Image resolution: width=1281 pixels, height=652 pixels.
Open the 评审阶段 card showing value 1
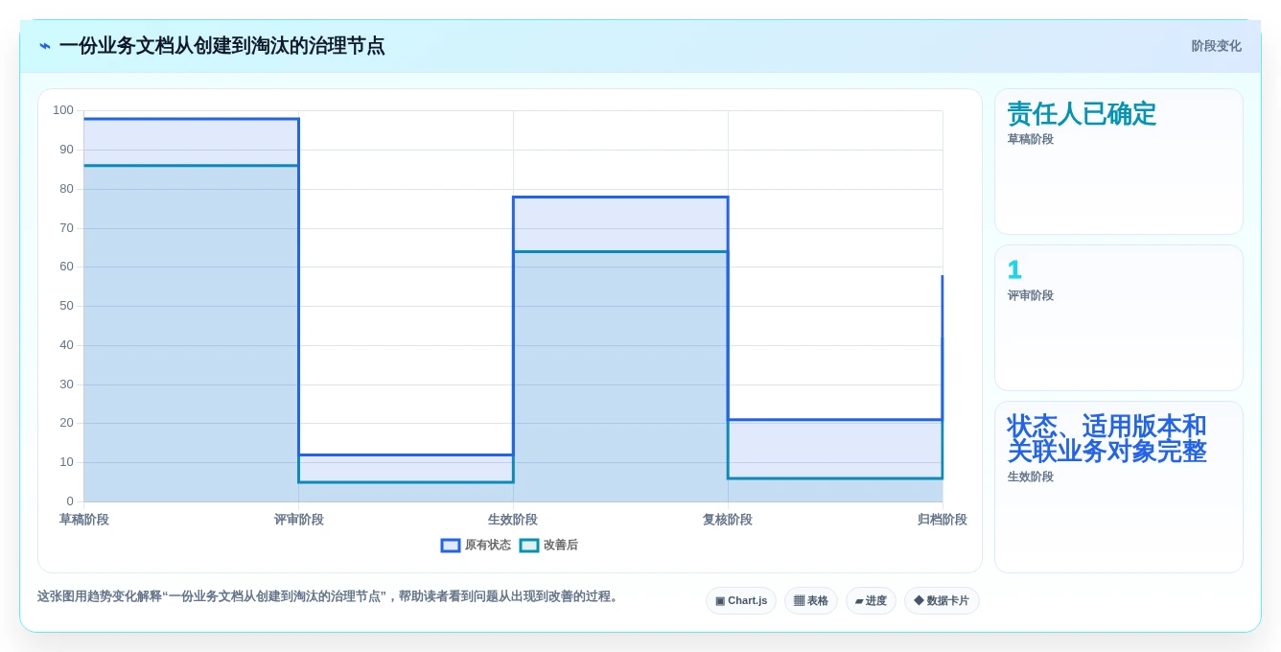[x=1119, y=317]
